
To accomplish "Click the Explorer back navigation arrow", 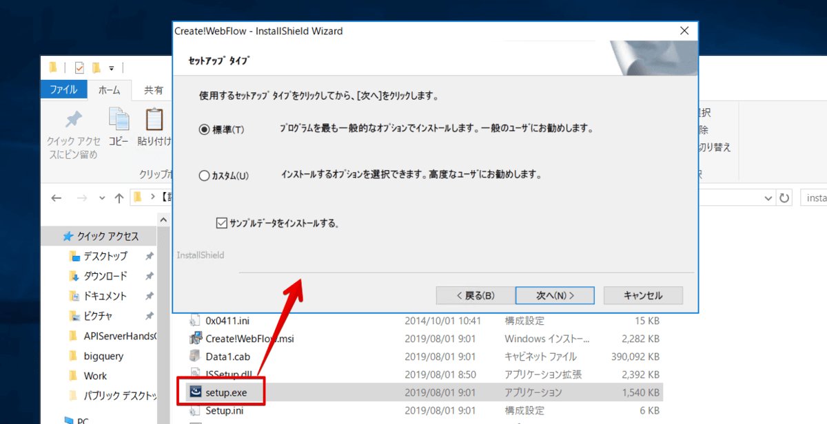I will [x=57, y=198].
